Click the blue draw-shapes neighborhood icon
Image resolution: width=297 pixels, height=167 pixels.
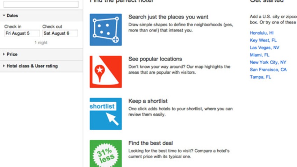point(106,30)
